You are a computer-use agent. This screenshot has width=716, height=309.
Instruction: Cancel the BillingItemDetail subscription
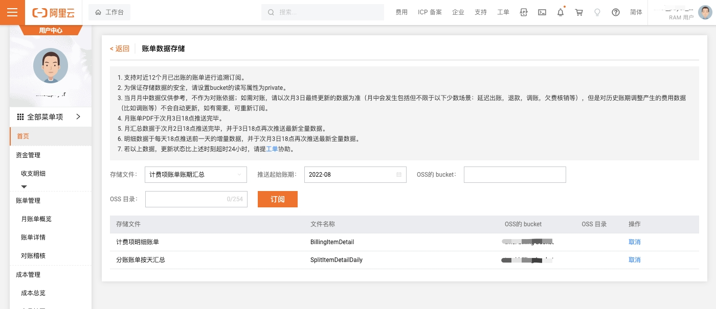(634, 242)
